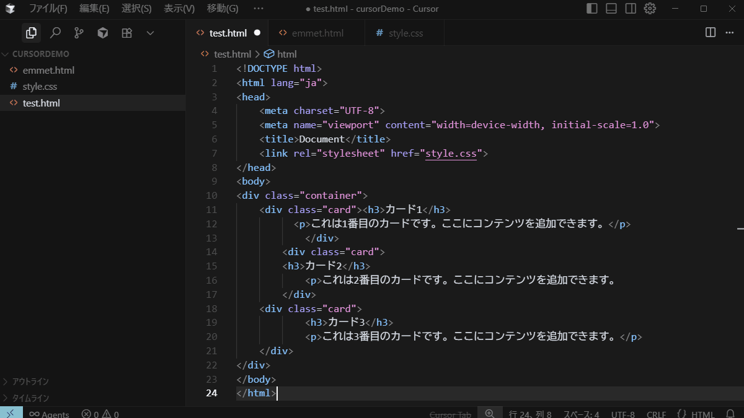
Task: Collapse the CURSORDEMO folder section
Action: tap(93, 54)
